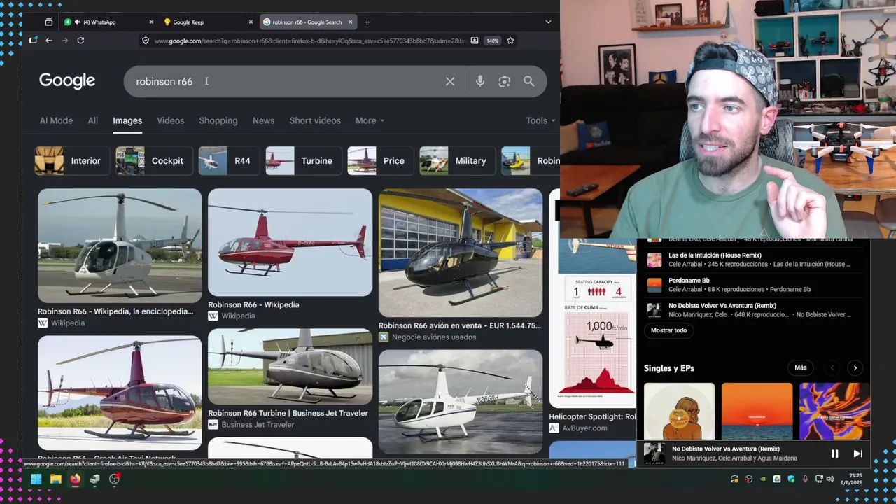Expand the Tools options

540,120
